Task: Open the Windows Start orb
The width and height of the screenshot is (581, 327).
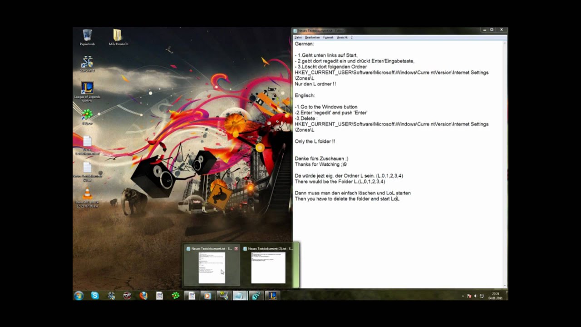Action: point(79,296)
